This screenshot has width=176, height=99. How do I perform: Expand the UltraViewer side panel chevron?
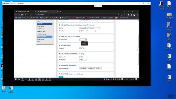(138, 50)
